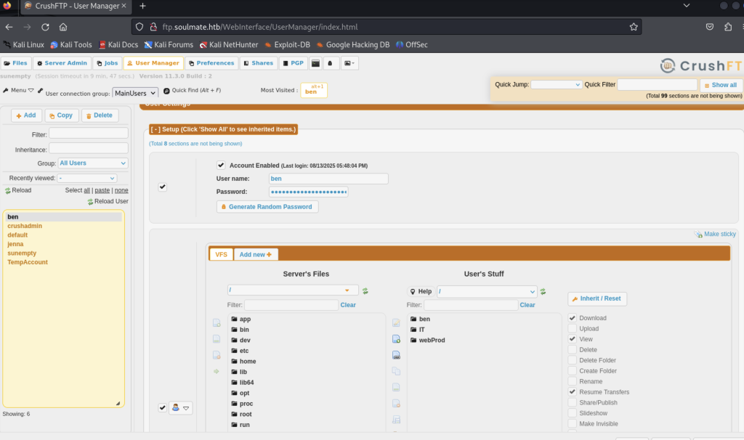Reload the page with the browser reload icon

point(45,27)
